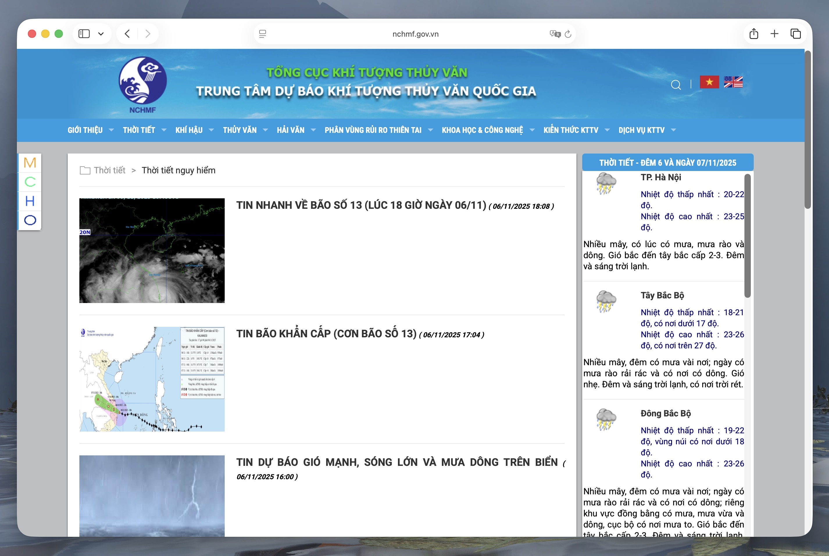Select the GIỚI THIỆU menu item
829x556 pixels.
tap(85, 130)
